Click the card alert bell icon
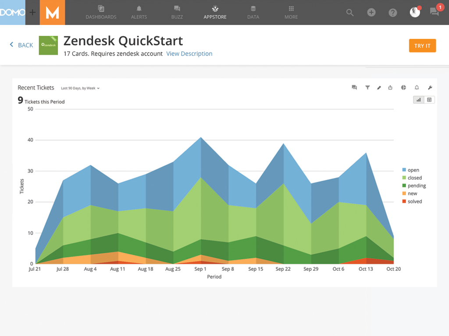The height and width of the screenshot is (336, 449). point(417,87)
